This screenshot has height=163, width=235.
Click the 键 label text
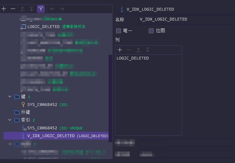pos(23,97)
